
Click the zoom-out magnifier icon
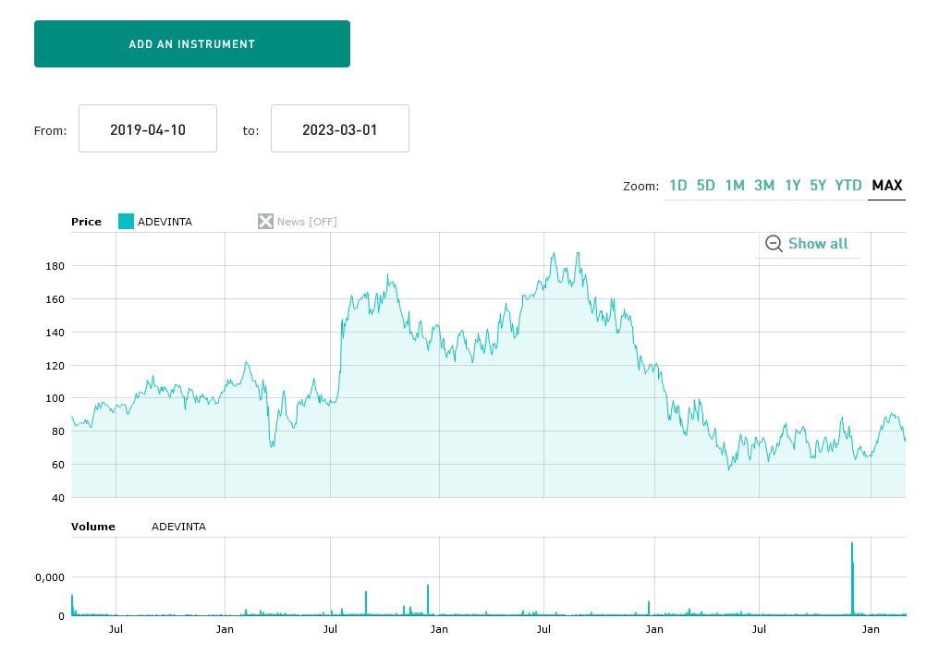coord(774,244)
